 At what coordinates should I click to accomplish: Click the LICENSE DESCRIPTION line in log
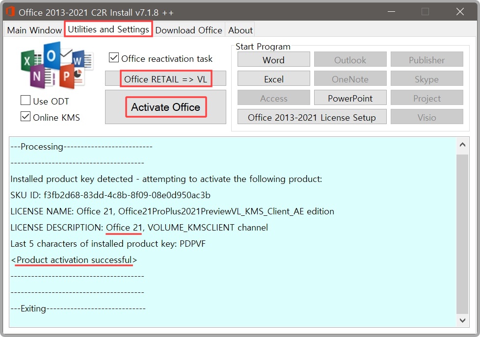coord(139,228)
